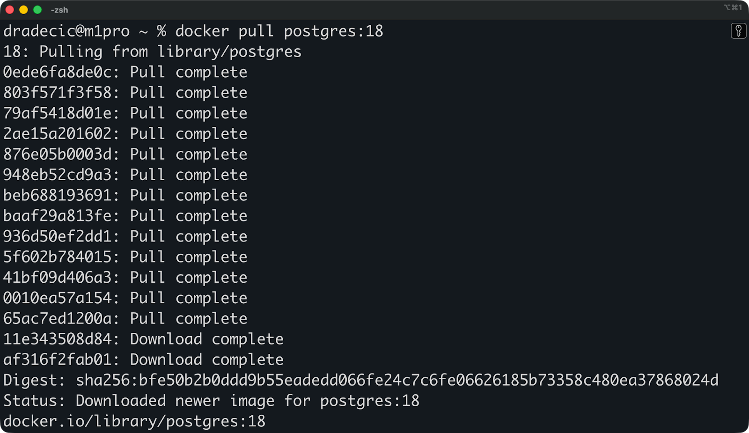749x433 pixels.
Task: Click layer ID beb688193691
Action: tap(58, 195)
